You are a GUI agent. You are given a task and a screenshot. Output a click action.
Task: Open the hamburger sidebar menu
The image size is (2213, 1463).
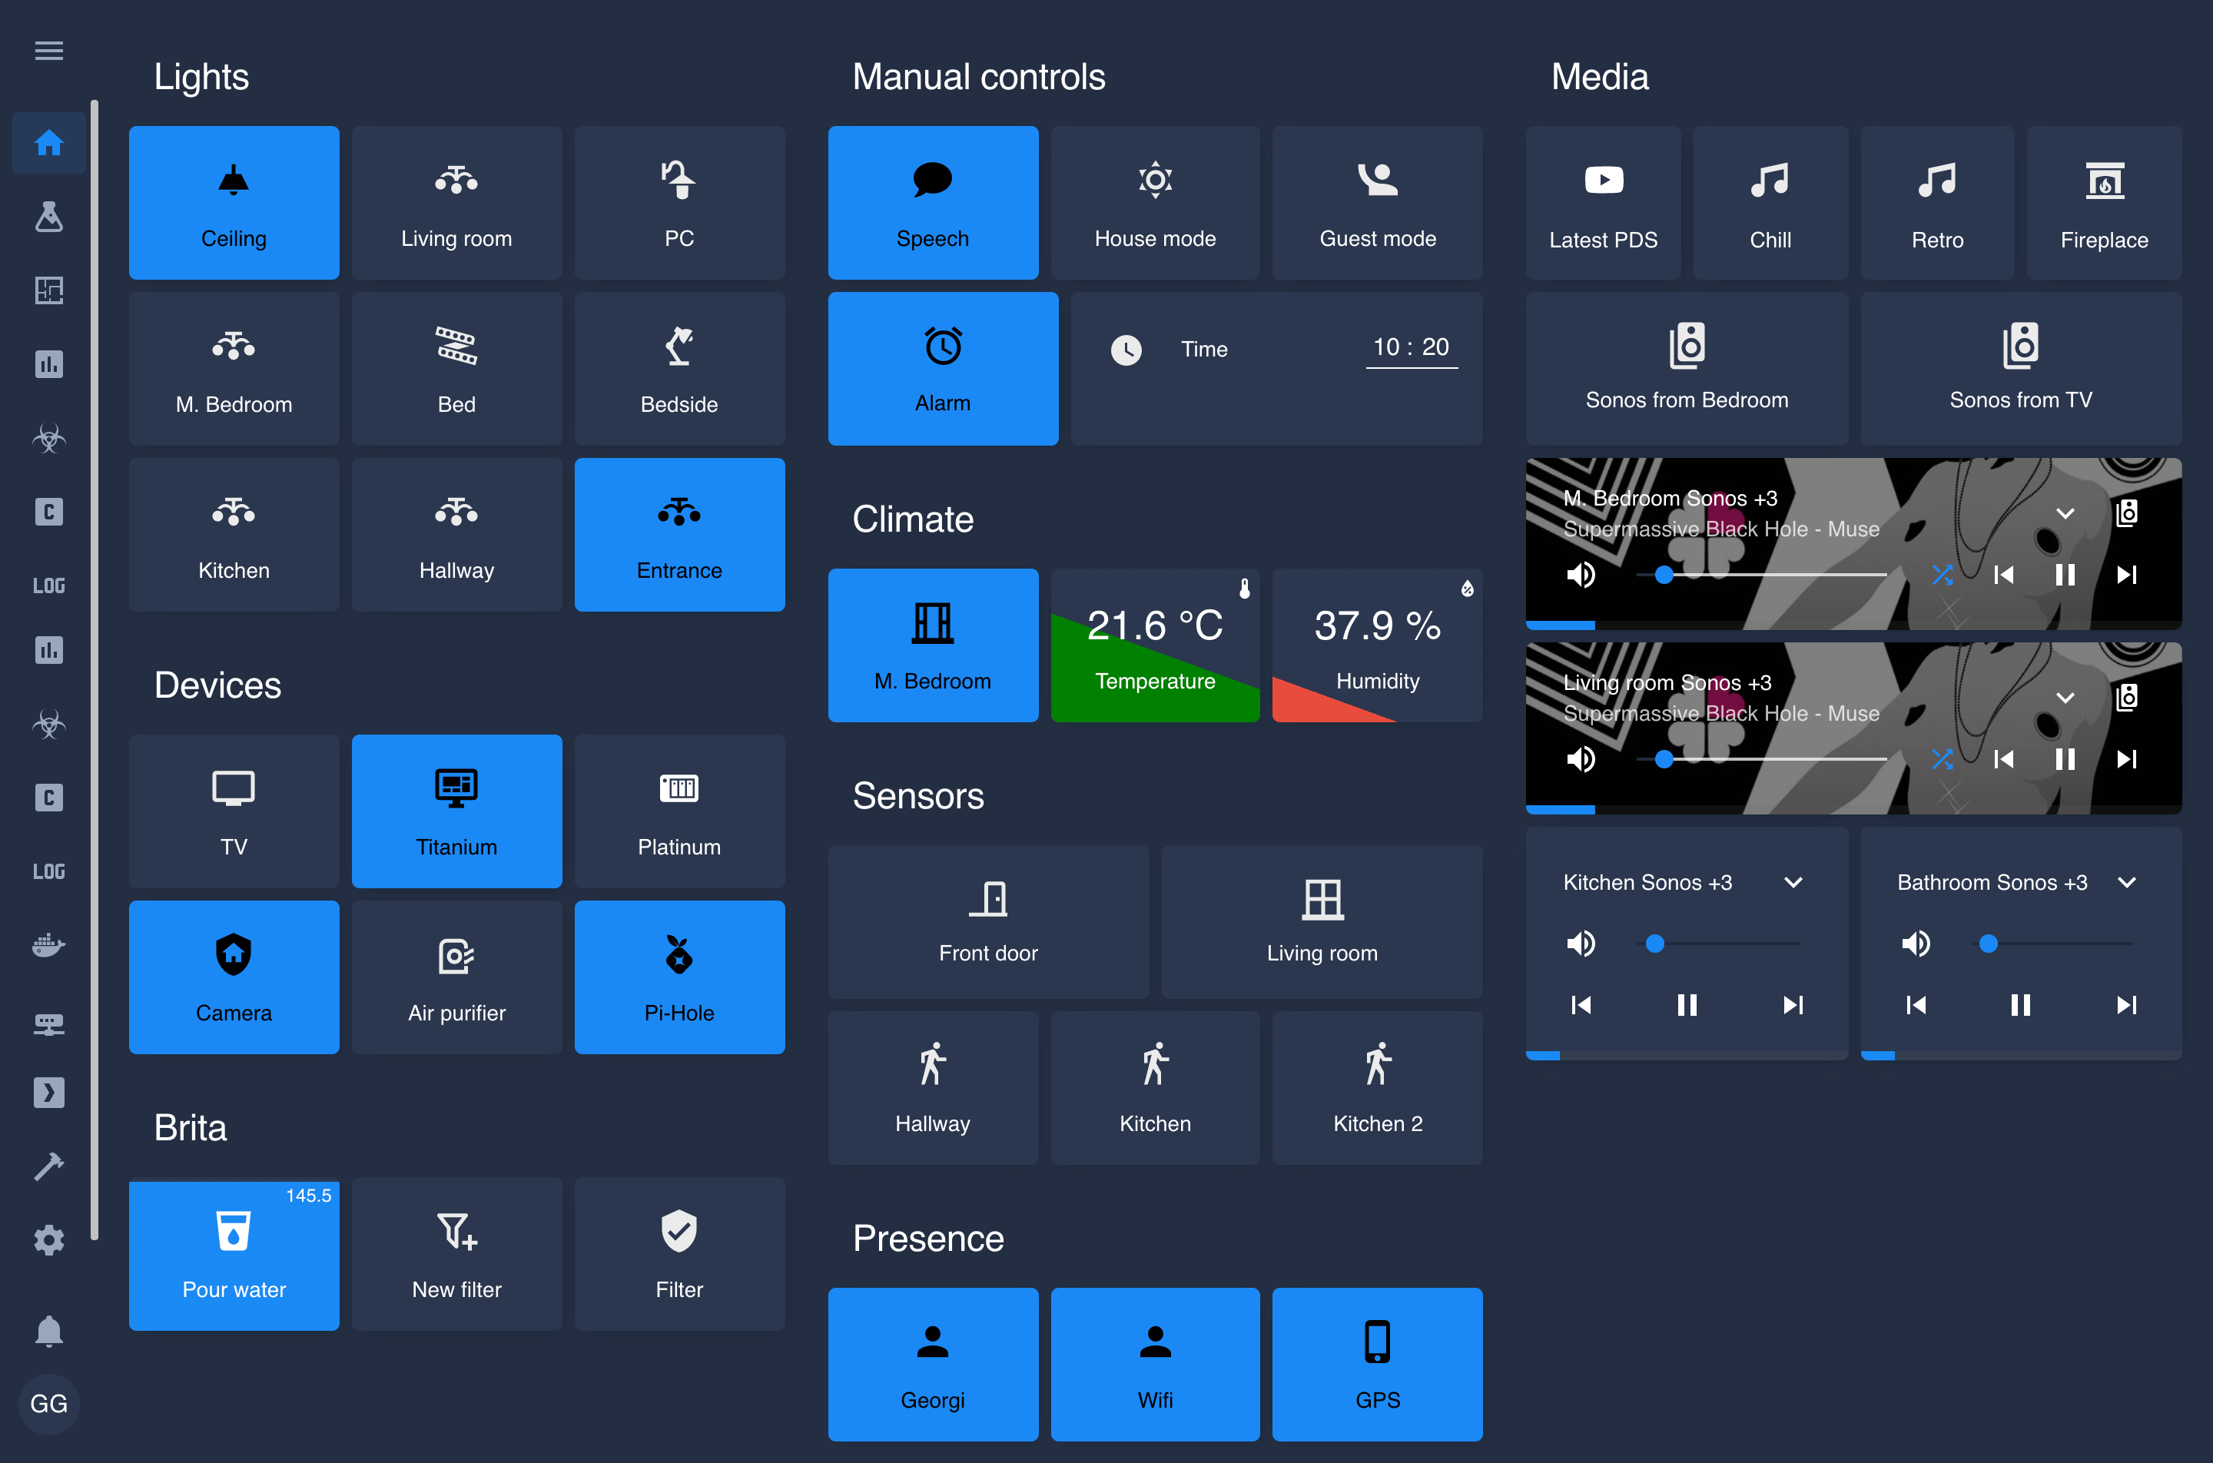click(x=48, y=51)
